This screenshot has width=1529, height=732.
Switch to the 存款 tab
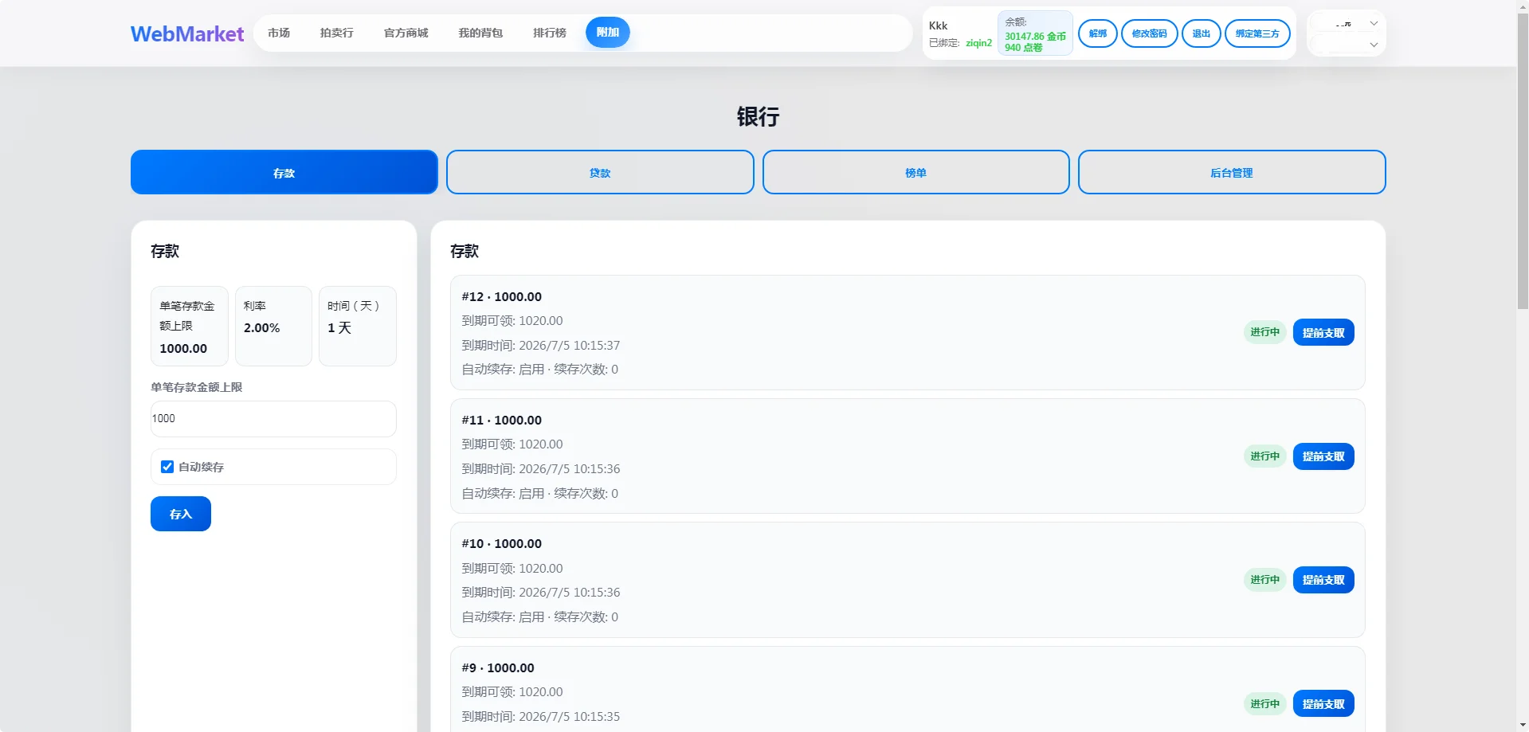284,172
